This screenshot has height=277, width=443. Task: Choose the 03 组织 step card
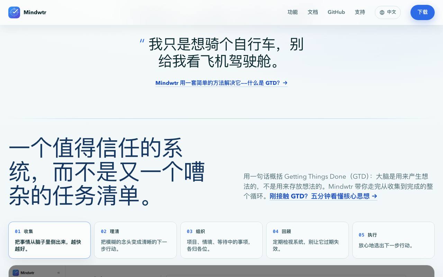tap(221, 240)
